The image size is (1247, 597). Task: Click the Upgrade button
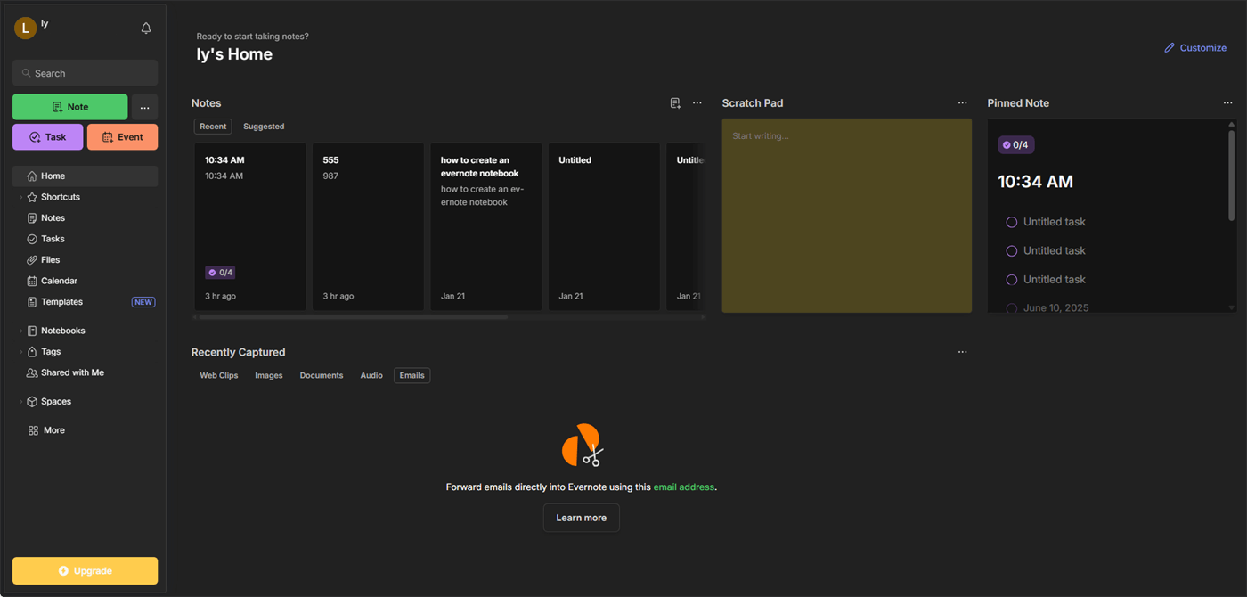[86, 571]
